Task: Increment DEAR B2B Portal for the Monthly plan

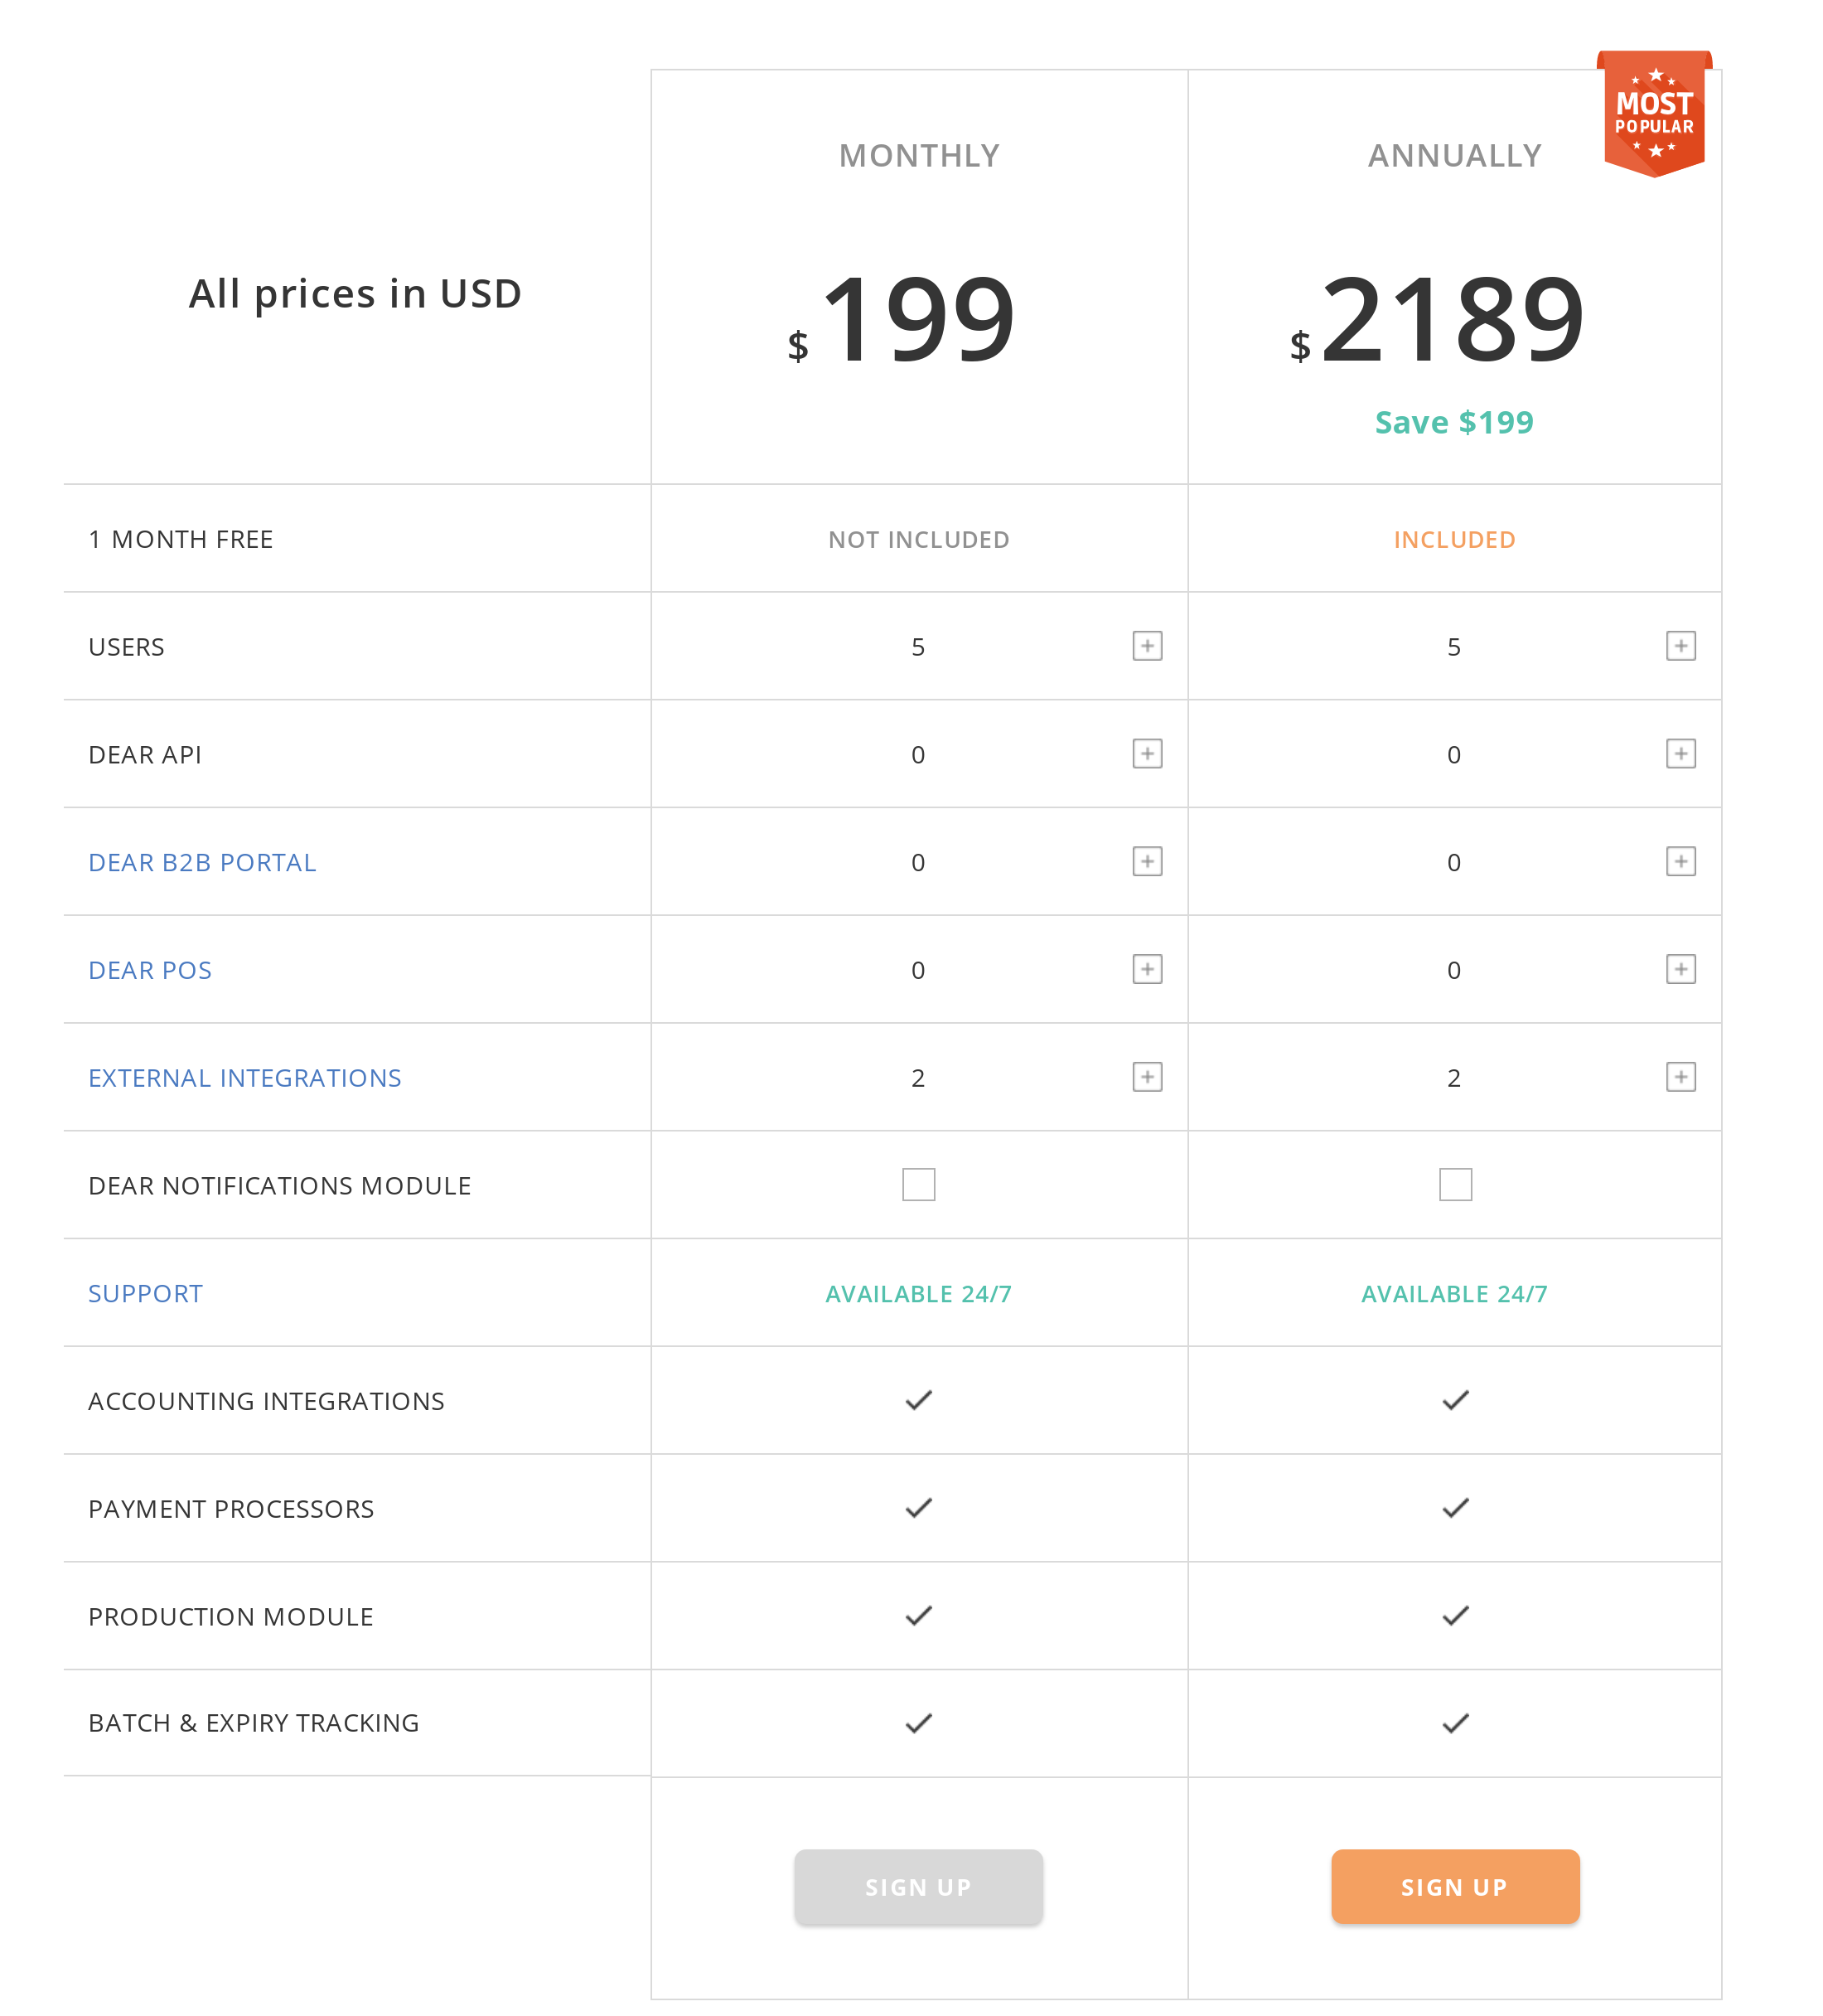Action: pos(1148,861)
